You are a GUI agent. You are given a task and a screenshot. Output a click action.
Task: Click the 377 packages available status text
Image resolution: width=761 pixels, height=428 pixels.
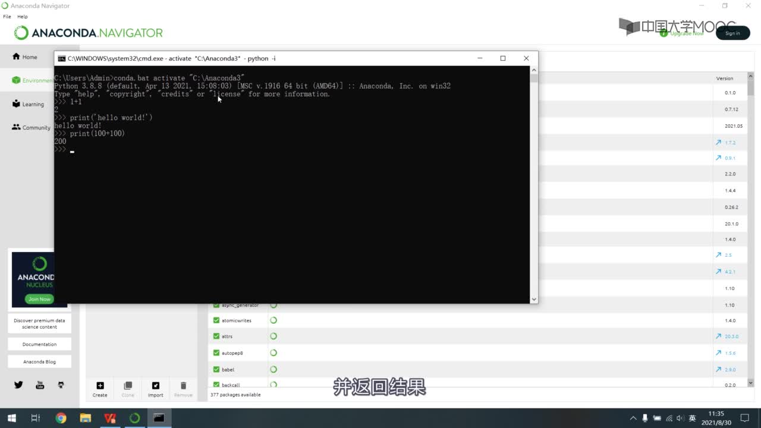[x=235, y=395]
